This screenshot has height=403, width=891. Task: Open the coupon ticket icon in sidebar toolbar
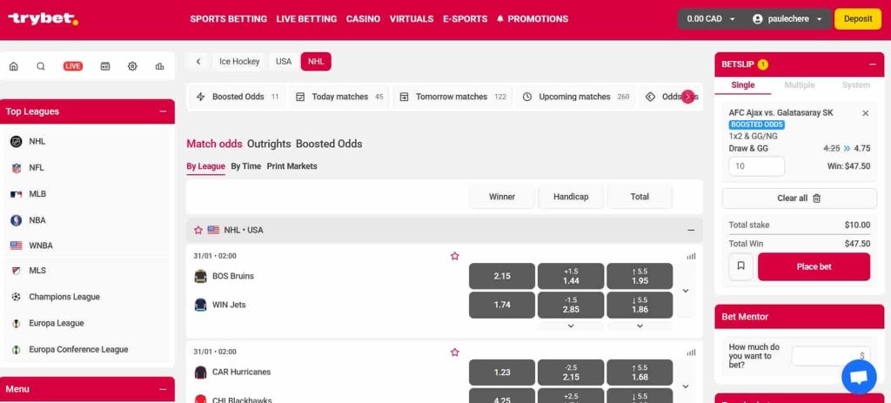pyautogui.click(x=105, y=66)
